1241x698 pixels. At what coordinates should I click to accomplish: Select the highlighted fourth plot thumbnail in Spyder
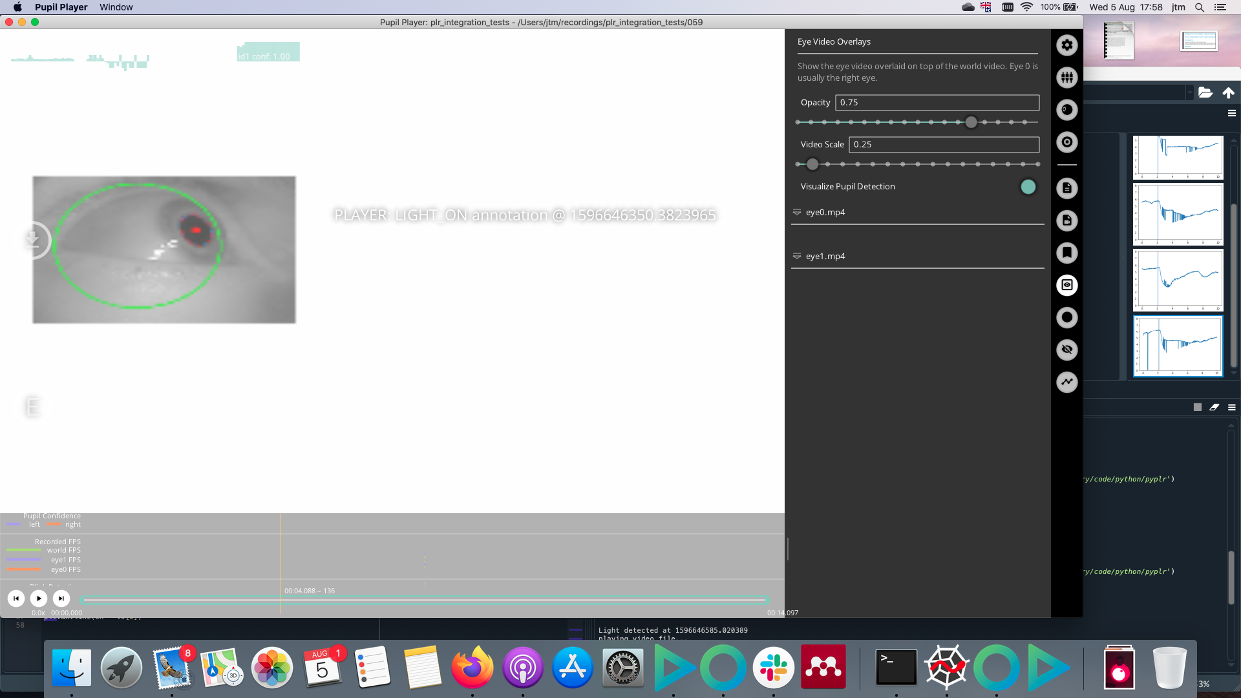pyautogui.click(x=1178, y=346)
